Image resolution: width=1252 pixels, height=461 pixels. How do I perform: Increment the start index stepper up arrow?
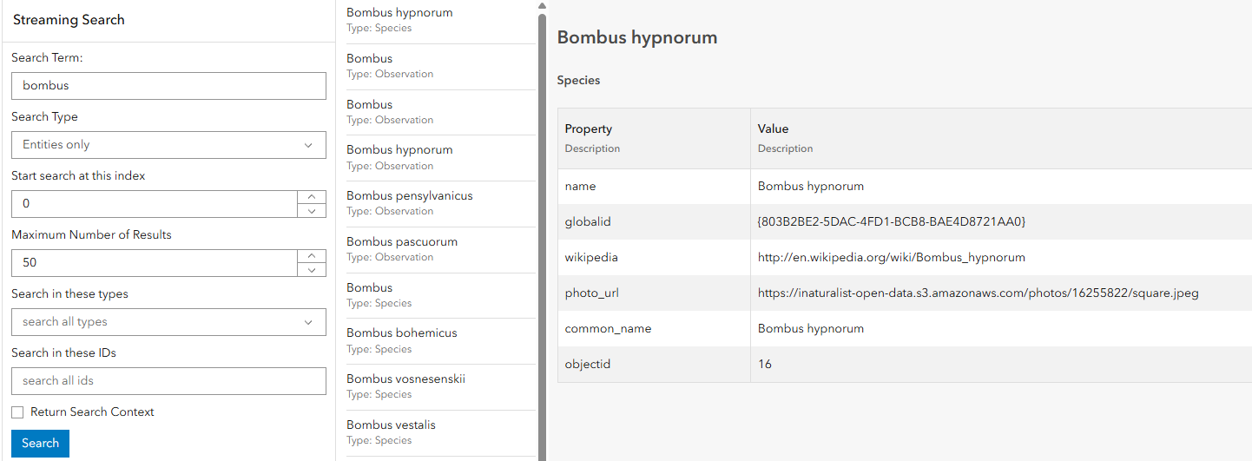[x=312, y=197]
